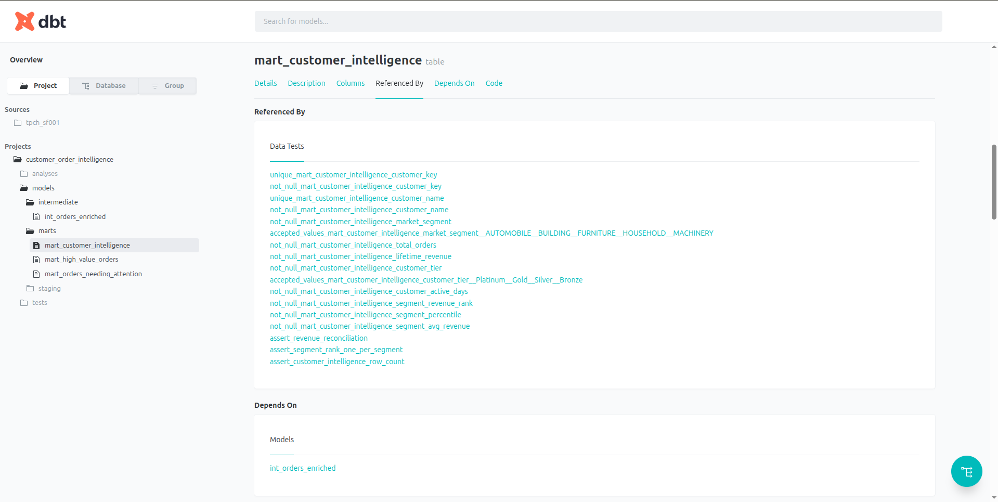The height and width of the screenshot is (502, 998).
Task: Open not_null customer_key test link
Action: (x=356, y=186)
